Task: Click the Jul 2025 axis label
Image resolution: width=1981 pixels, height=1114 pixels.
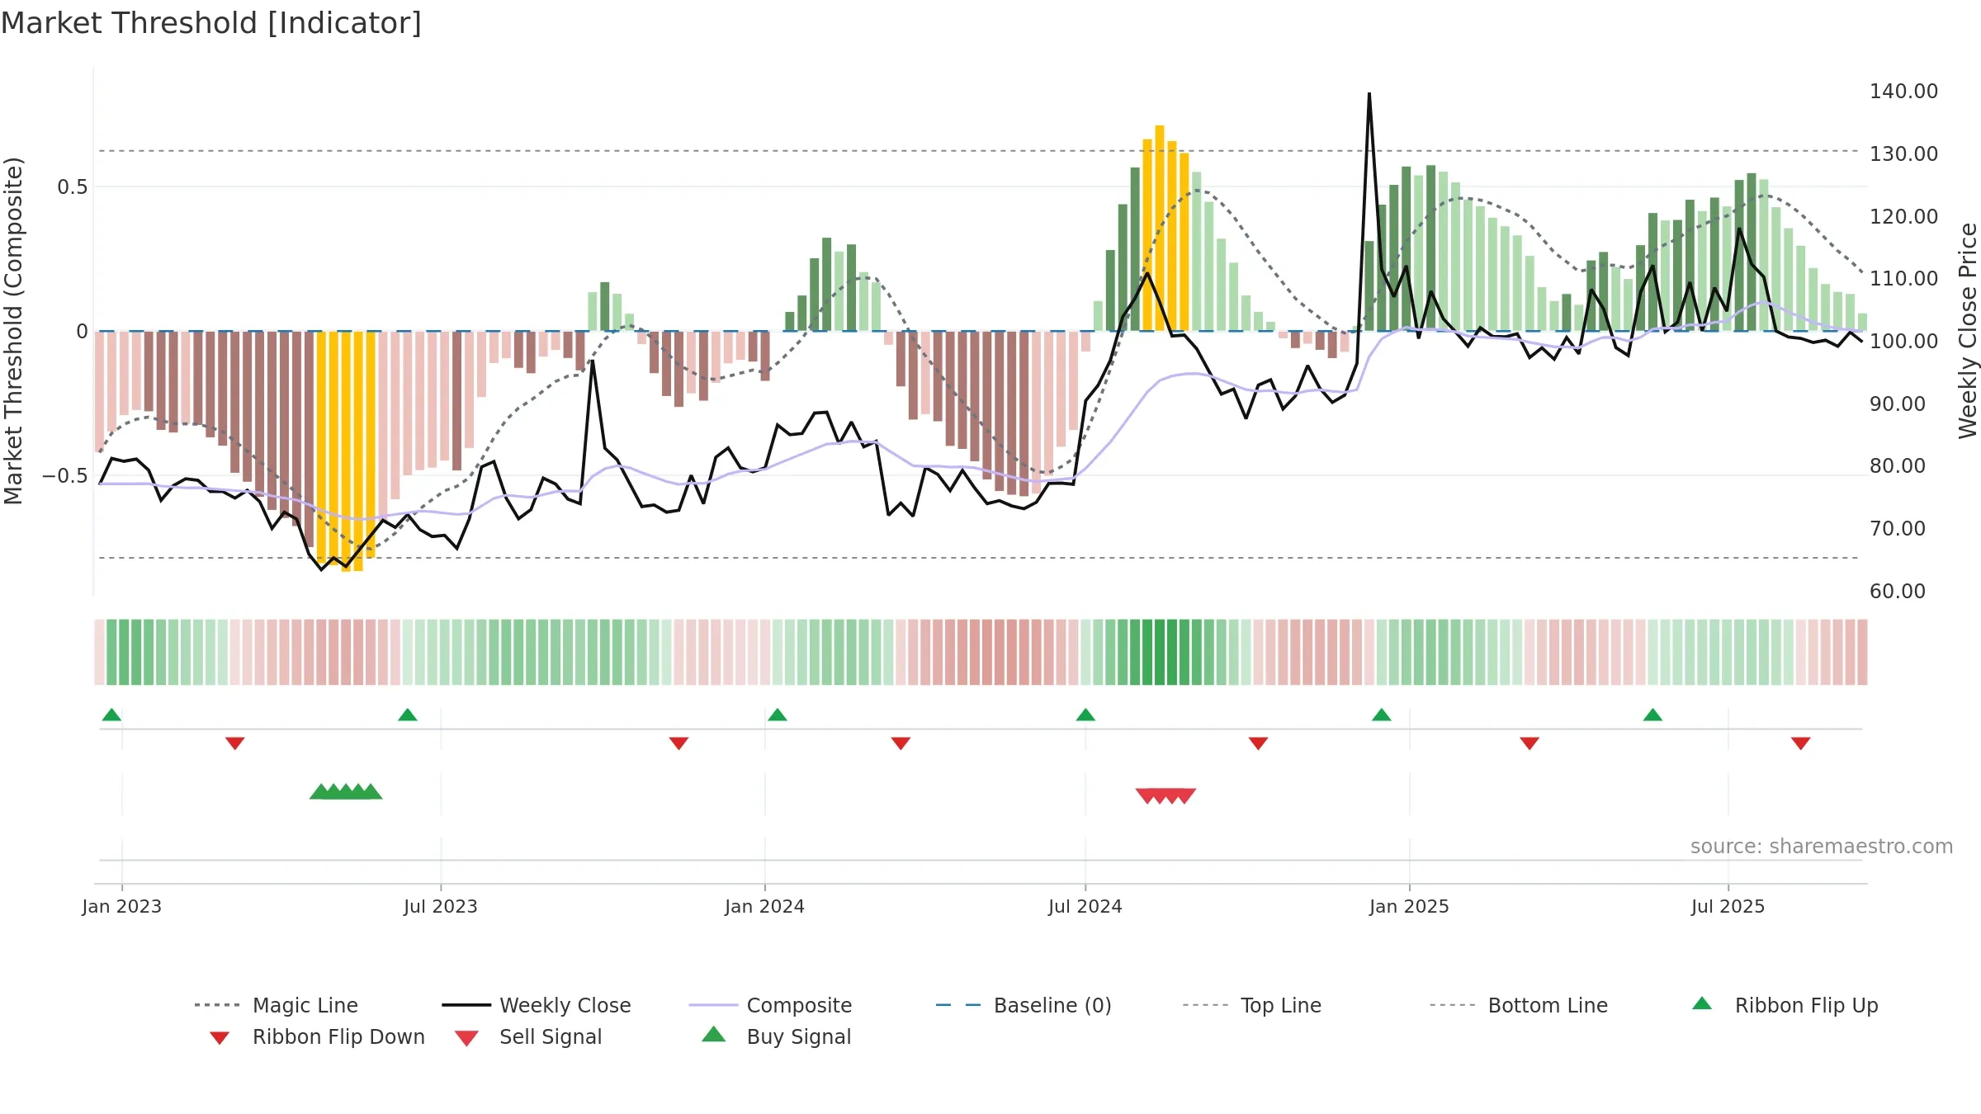Action: 1728,906
